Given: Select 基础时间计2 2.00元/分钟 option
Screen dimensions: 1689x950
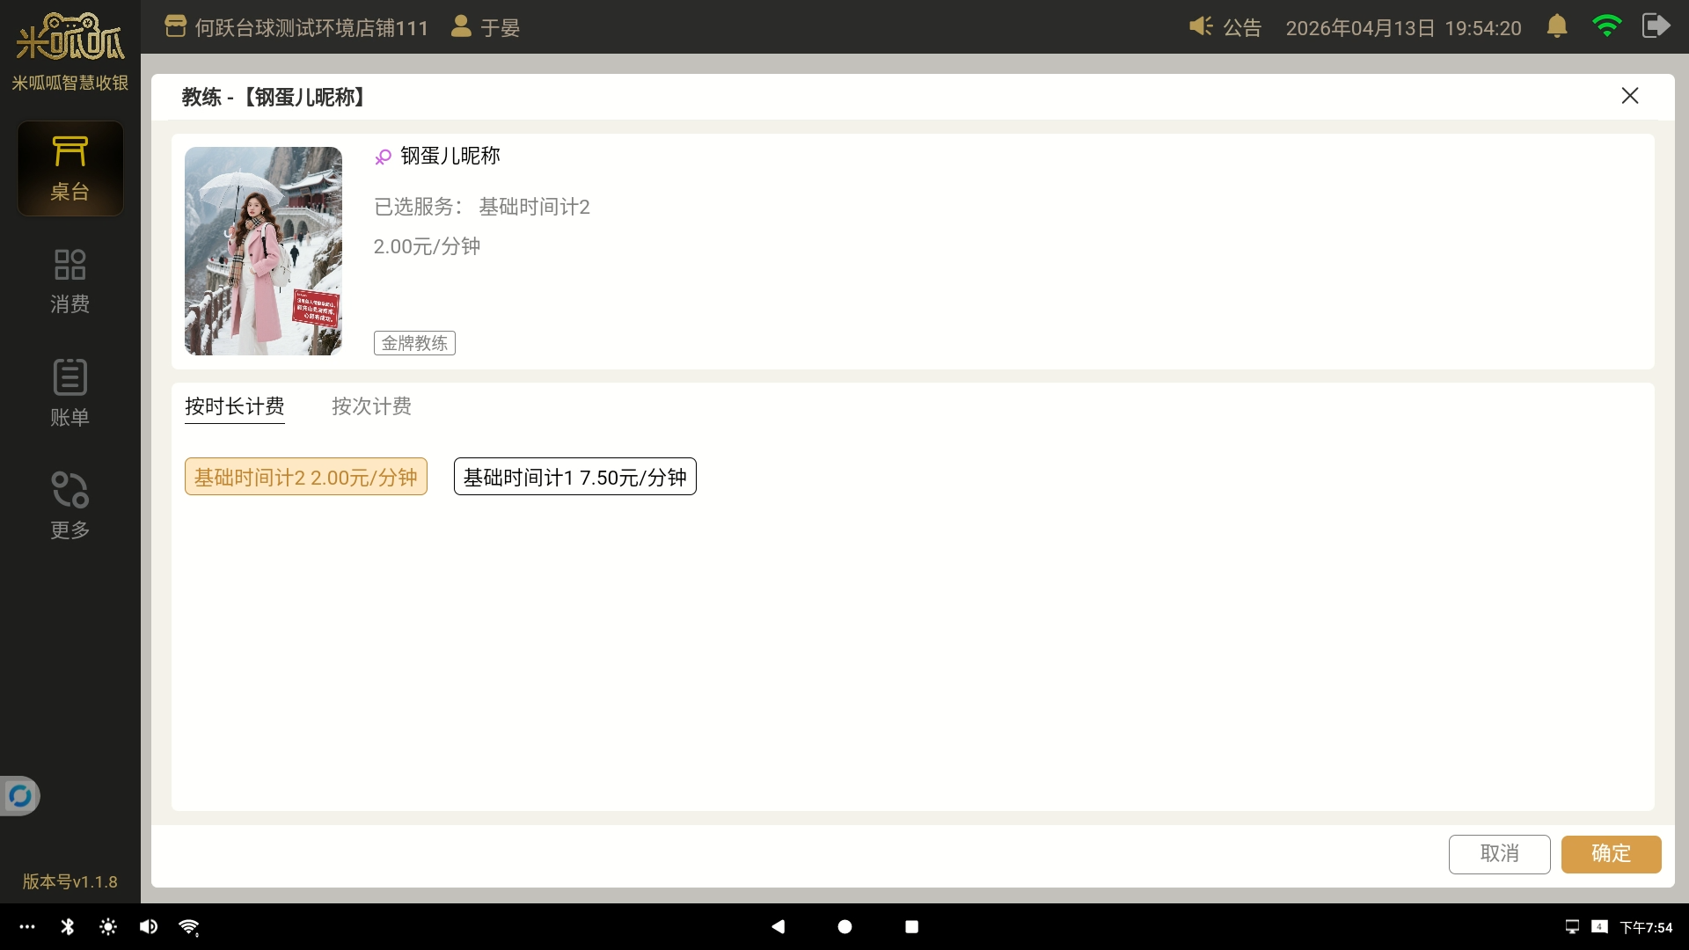Looking at the screenshot, I should 305,477.
